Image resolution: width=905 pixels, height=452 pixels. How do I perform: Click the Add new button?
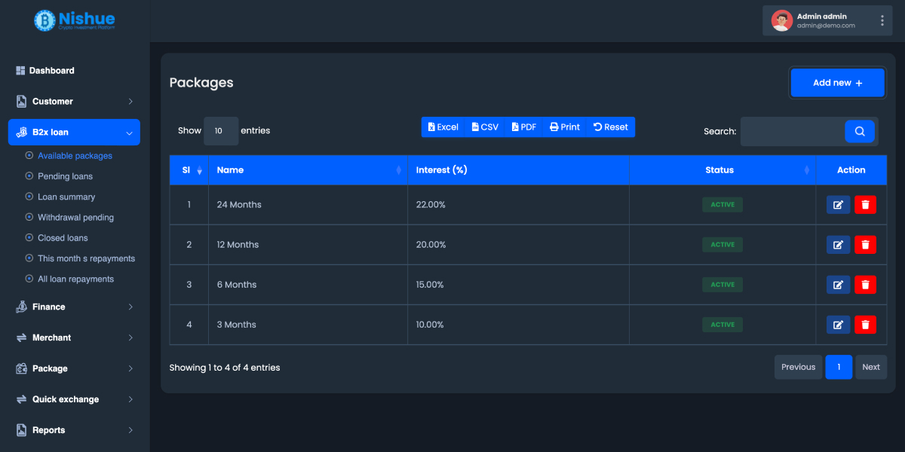(837, 82)
